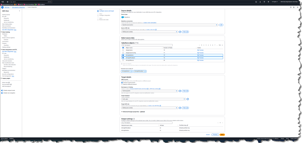302x143 pixels.
Task: Open Getting started in sidebar
Action: [x=6, y=15]
